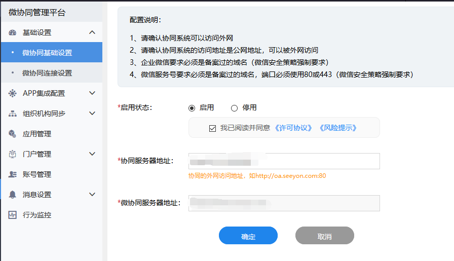Collapse the 基础设置 section chevron
The image size is (454, 261).
pos(92,32)
